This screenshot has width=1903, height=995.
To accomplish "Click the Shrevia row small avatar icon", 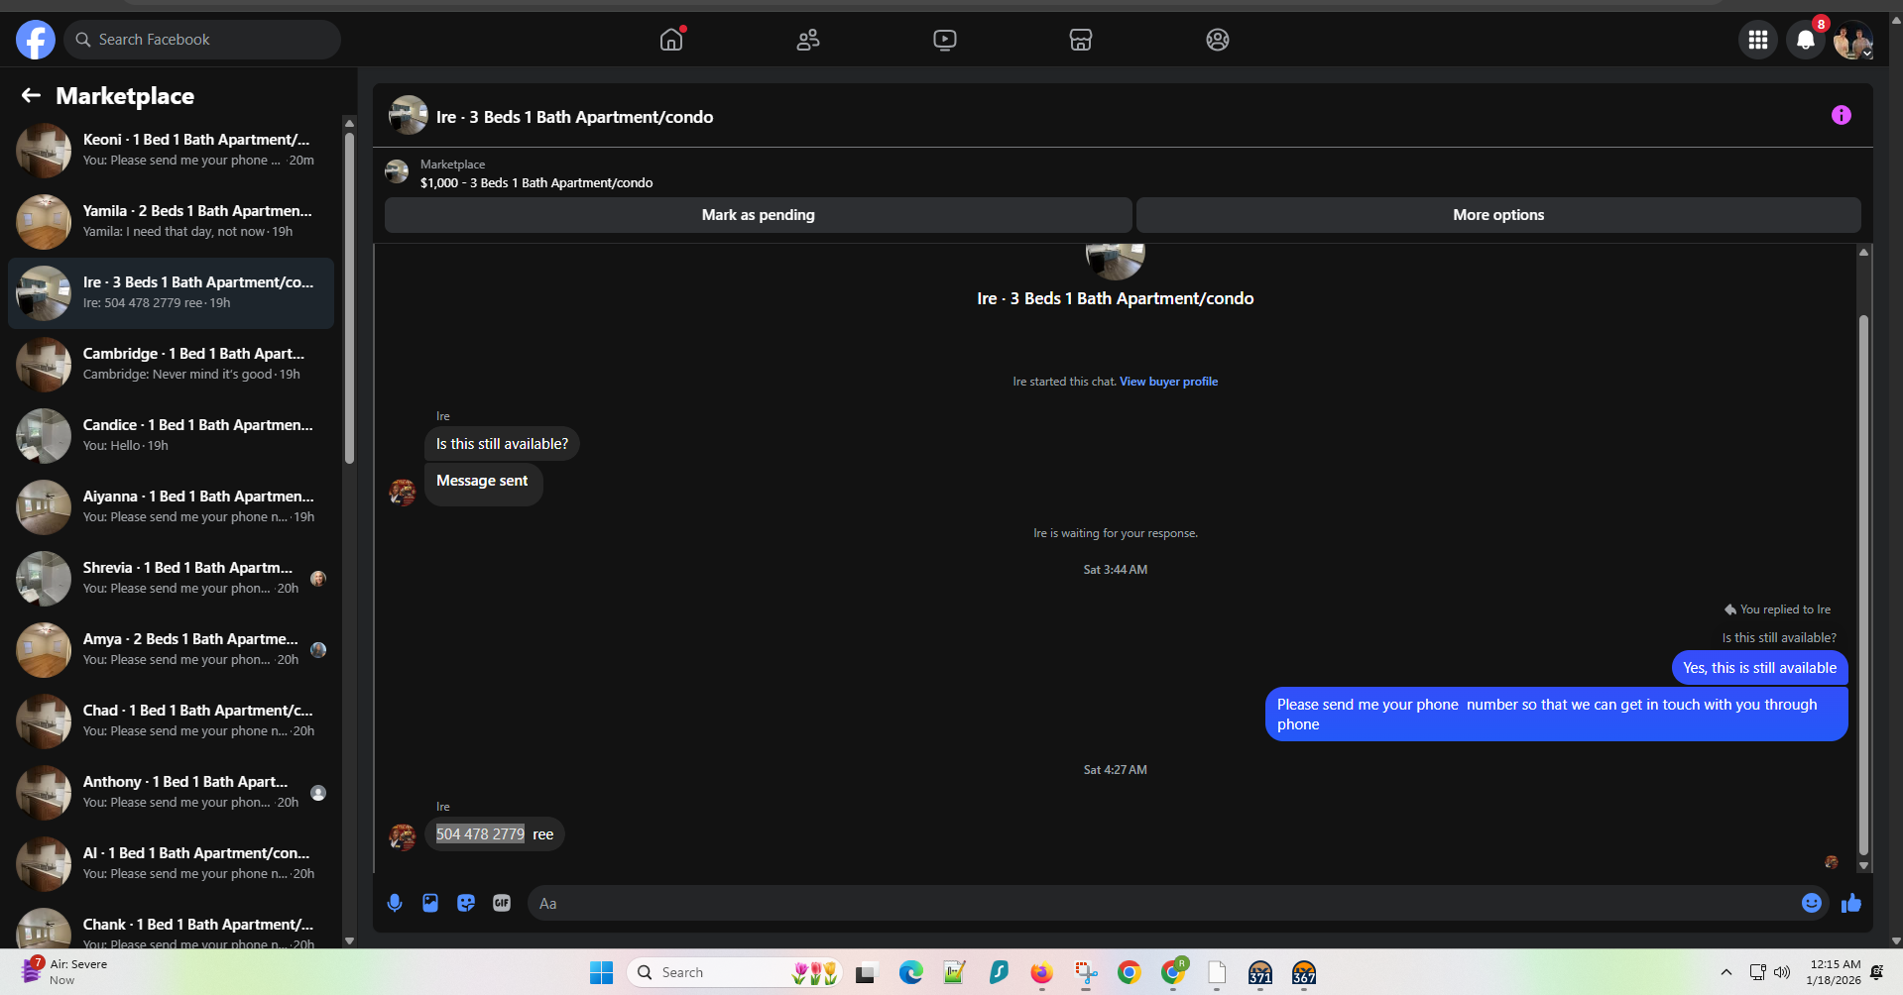I will [318, 579].
